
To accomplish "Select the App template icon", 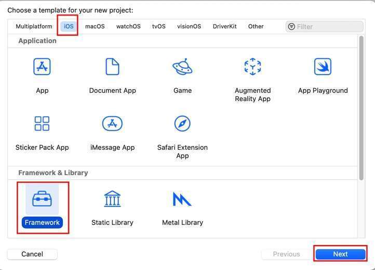I will (x=42, y=67).
